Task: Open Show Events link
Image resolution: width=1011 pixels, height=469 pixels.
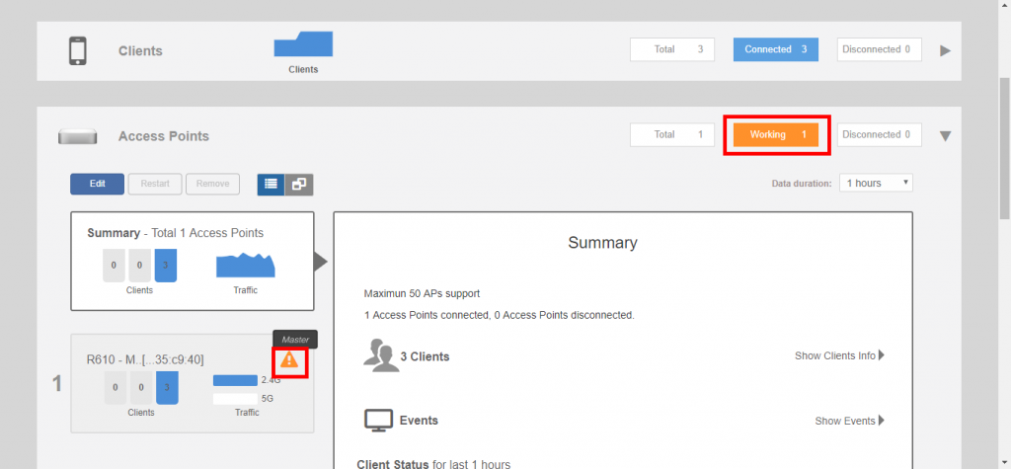Action: [849, 421]
